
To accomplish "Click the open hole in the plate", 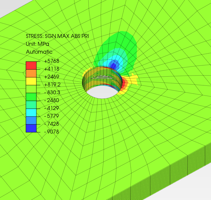I will click(x=102, y=92).
